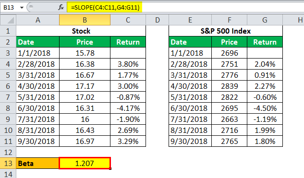The width and height of the screenshot is (304, 178).
Task: Select cell with return -1.90%
Action: pos(128,119)
